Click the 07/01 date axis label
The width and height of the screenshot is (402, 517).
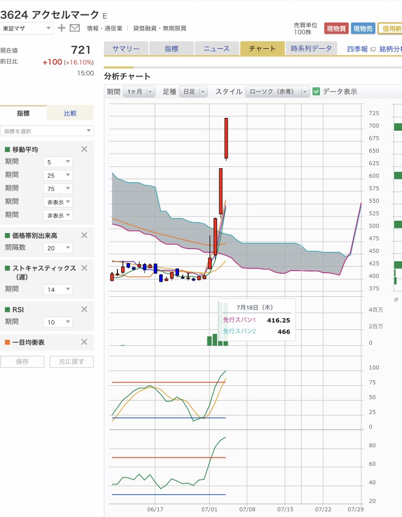click(x=210, y=509)
